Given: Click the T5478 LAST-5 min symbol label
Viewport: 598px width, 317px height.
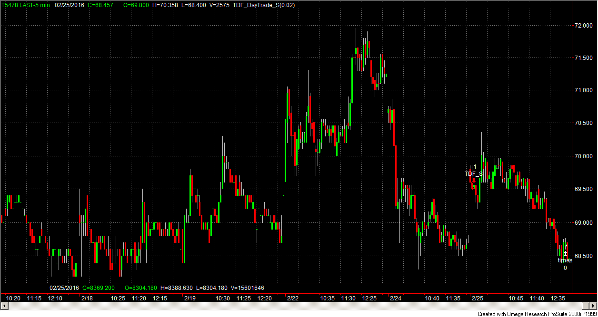Looking at the screenshot, I should [x=25, y=5].
